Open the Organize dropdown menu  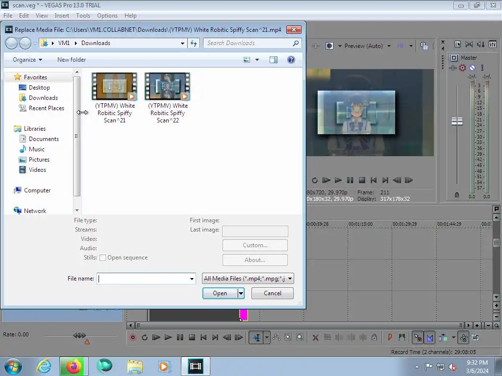pos(27,60)
